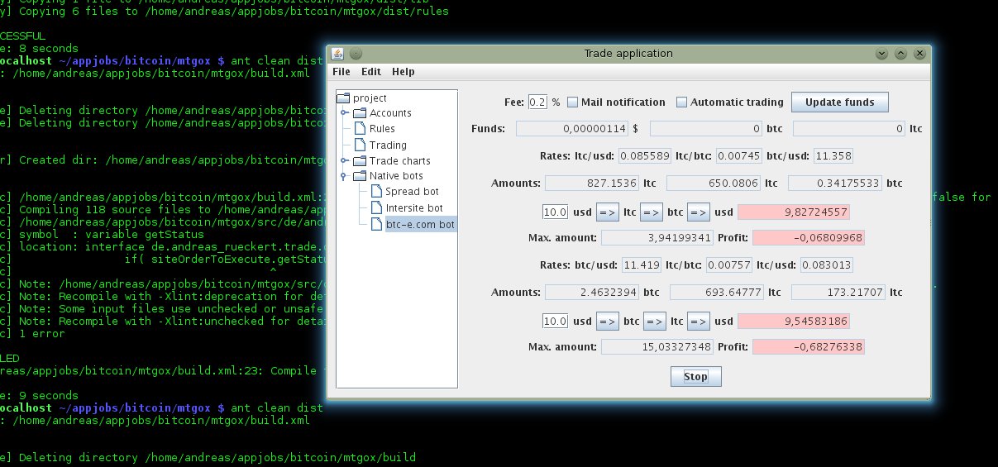The height and width of the screenshot is (467, 998).
Task: Click the Trade charts folder icon
Action: click(x=360, y=160)
